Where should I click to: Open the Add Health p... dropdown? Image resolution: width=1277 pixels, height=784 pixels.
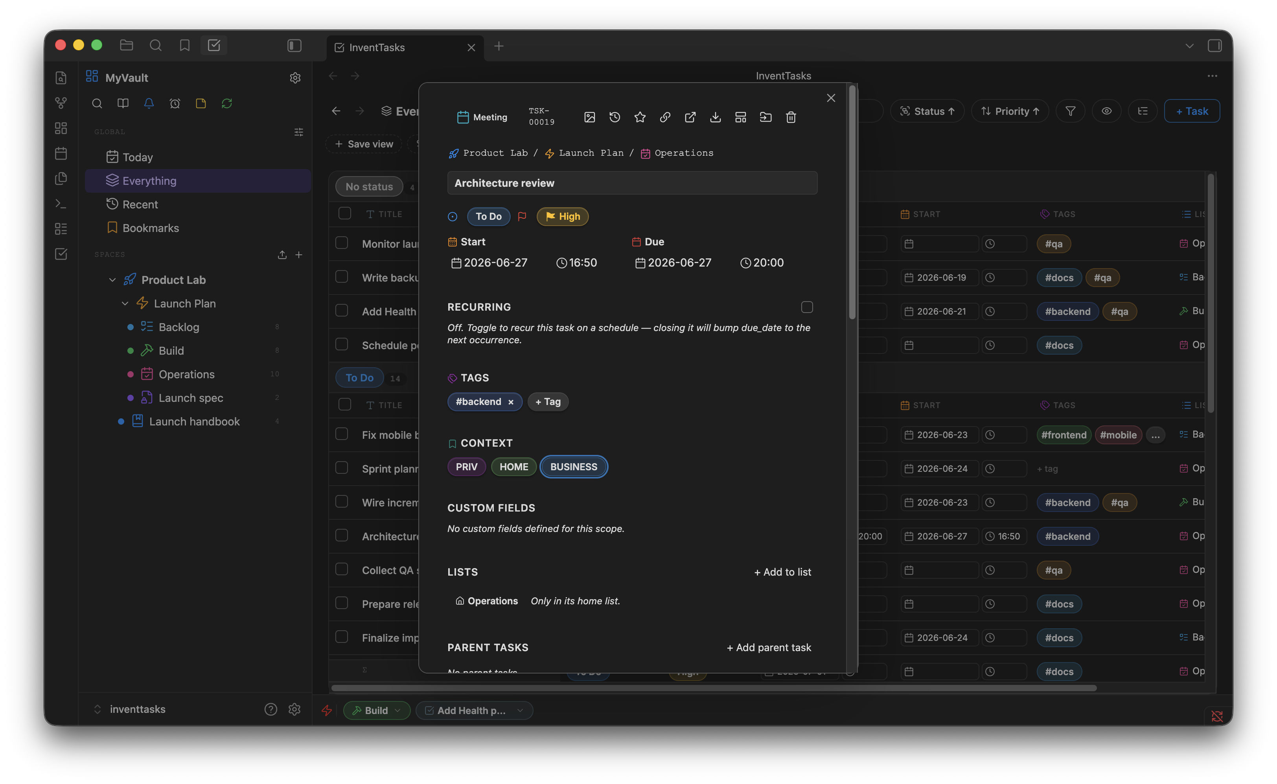pyautogui.click(x=474, y=710)
